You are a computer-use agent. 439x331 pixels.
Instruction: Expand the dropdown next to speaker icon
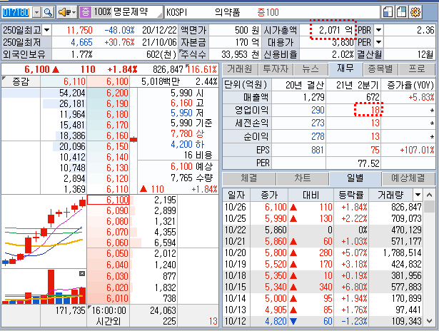[x=74, y=12]
